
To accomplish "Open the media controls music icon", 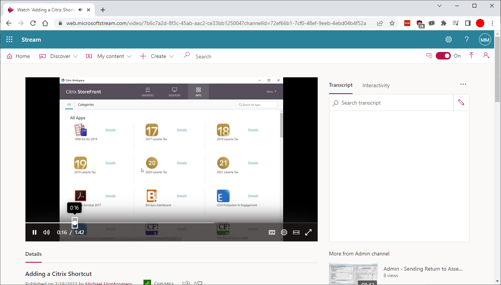I will 456,23.
